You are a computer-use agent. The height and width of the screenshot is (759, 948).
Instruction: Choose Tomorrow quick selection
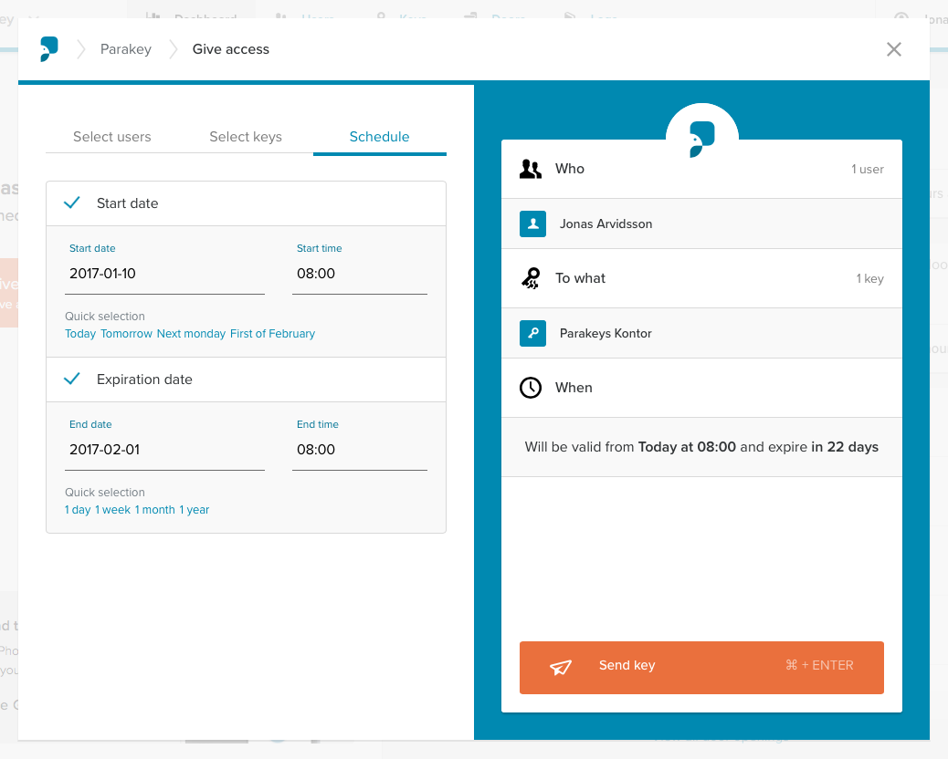pyautogui.click(x=126, y=334)
